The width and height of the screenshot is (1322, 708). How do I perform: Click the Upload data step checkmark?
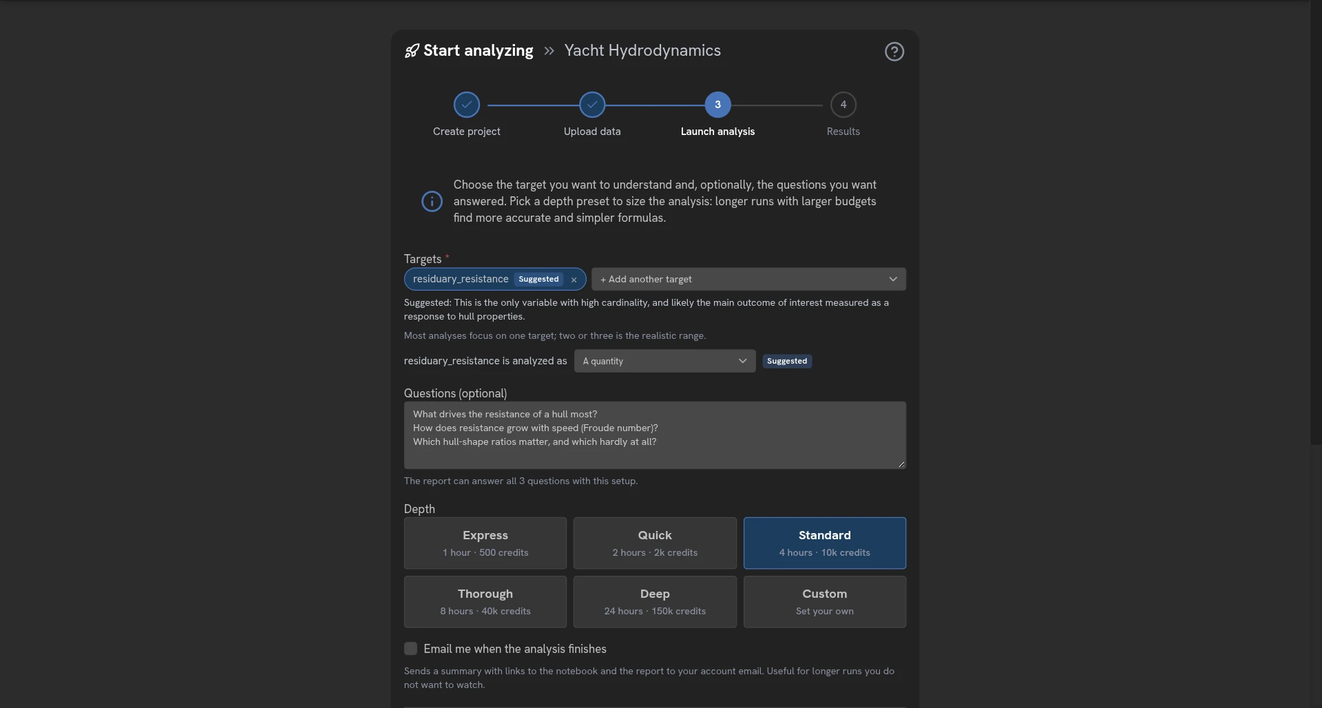point(592,105)
